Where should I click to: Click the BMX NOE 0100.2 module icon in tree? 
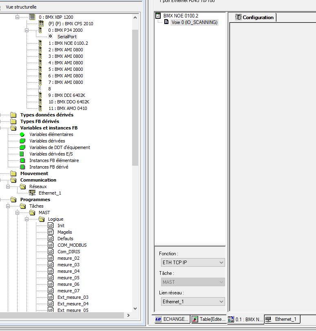[x=41, y=43]
